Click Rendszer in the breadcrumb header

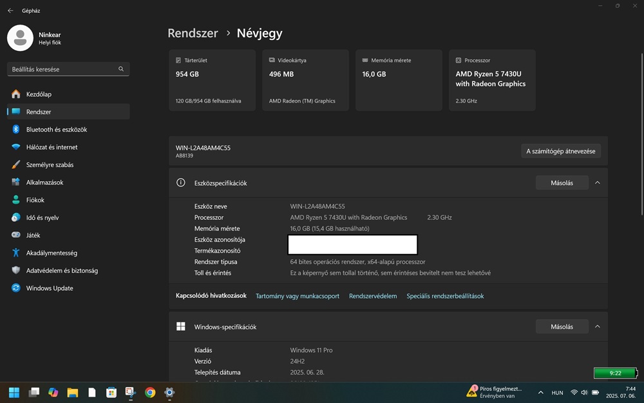193,34
